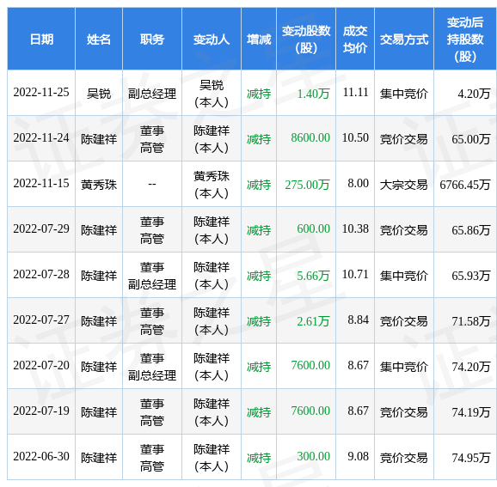497x487 pixels.
Task: Click the 74.95万 holdings value
Action: [471, 458]
